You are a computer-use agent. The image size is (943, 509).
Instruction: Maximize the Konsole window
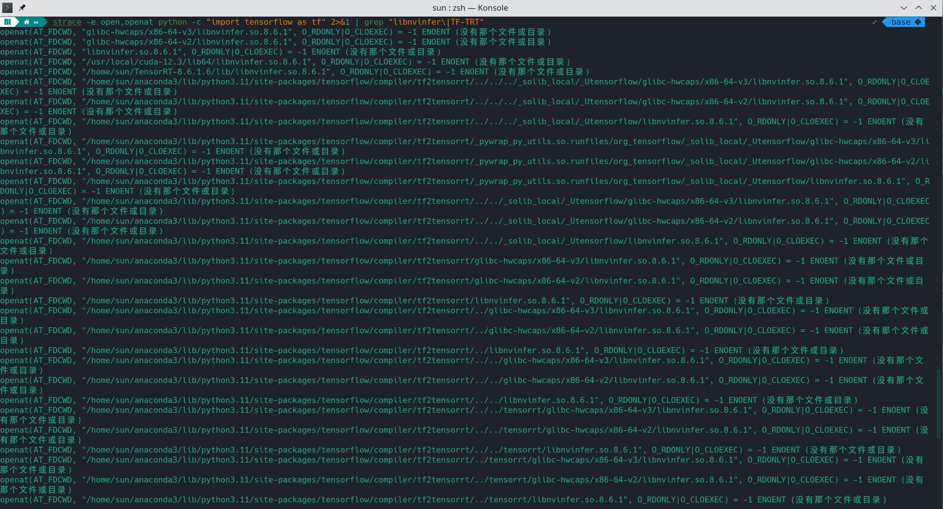pos(918,8)
